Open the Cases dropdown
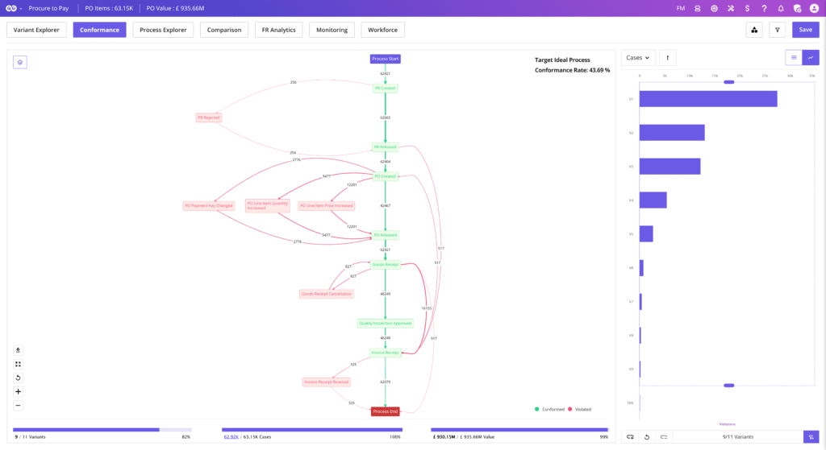 point(638,58)
